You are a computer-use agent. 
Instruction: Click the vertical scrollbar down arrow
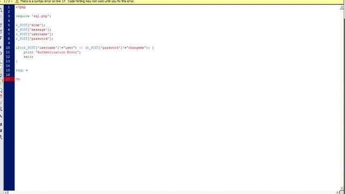pos(342,189)
